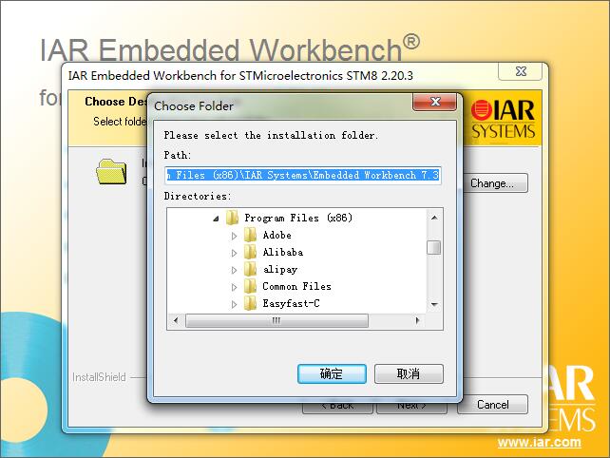Viewport: 610px width, 458px height.
Task: Click the vertical scrollbar thumb in Directories
Action: (x=434, y=247)
